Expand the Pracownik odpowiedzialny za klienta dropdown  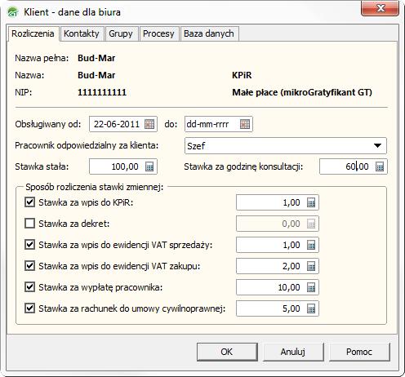tap(377, 146)
